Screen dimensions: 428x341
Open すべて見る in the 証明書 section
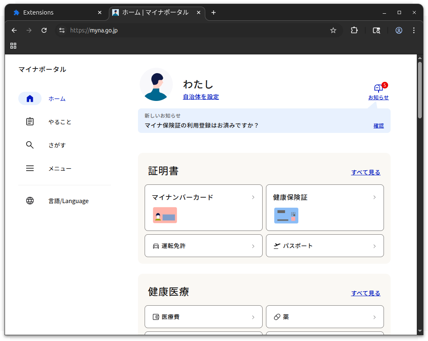pos(365,172)
